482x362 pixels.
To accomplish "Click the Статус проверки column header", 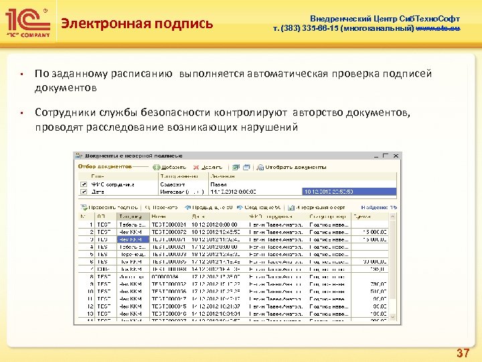I will [329, 217].
